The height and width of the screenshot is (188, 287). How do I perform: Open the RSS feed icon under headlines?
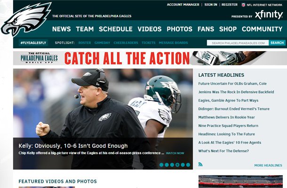200,164
